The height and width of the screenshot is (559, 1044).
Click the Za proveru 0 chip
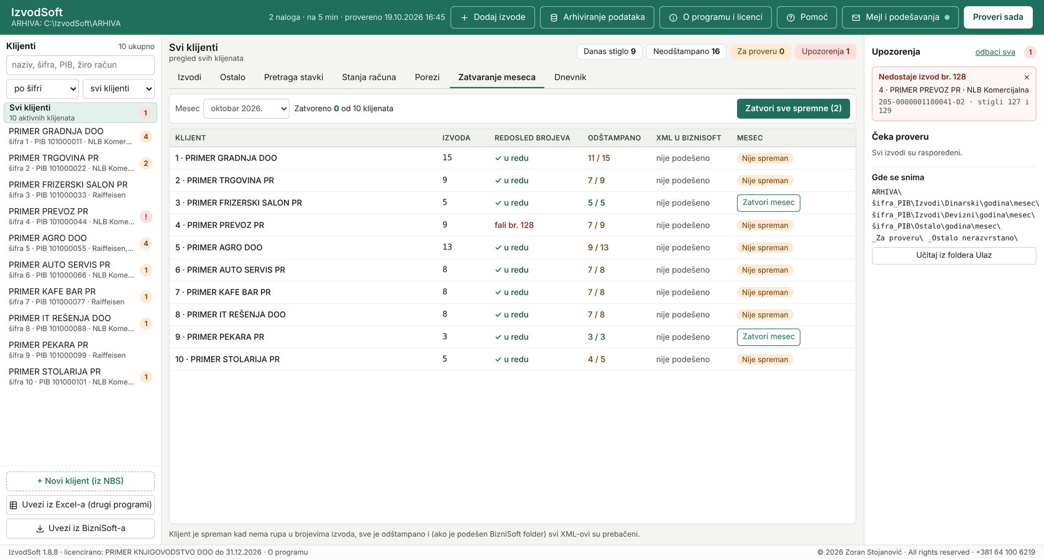click(x=761, y=52)
